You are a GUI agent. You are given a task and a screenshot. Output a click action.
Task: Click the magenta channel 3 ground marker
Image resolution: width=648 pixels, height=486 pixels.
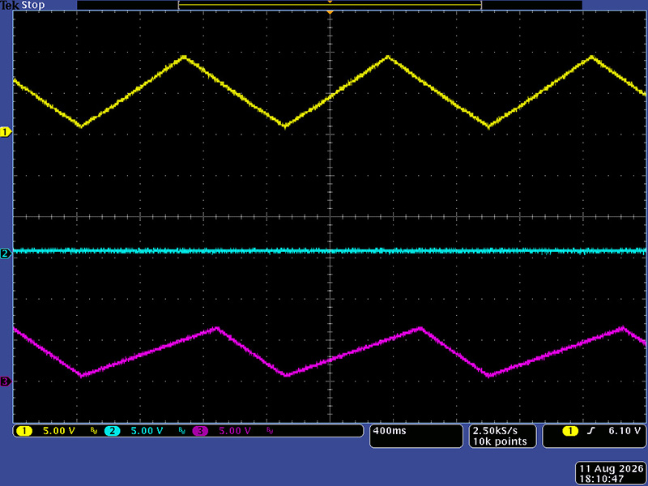6,382
